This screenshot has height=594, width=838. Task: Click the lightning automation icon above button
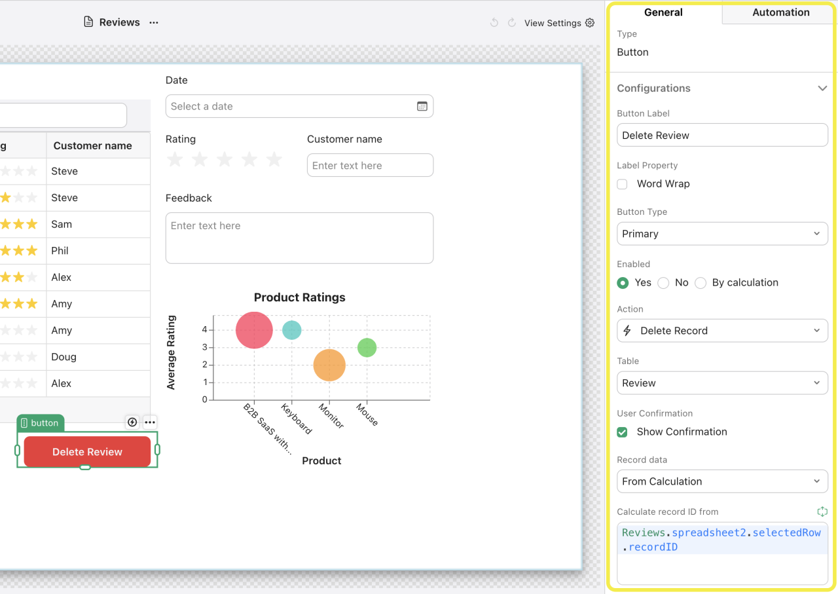[132, 422]
